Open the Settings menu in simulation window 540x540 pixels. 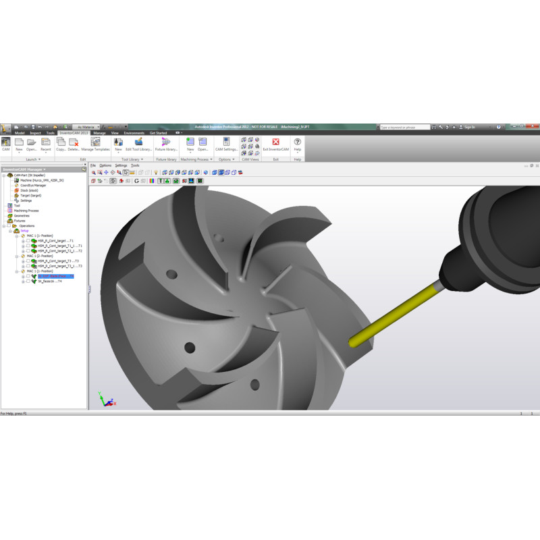click(x=121, y=165)
